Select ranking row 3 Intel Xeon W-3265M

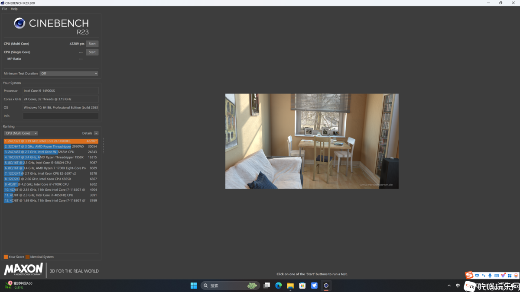tap(51, 152)
